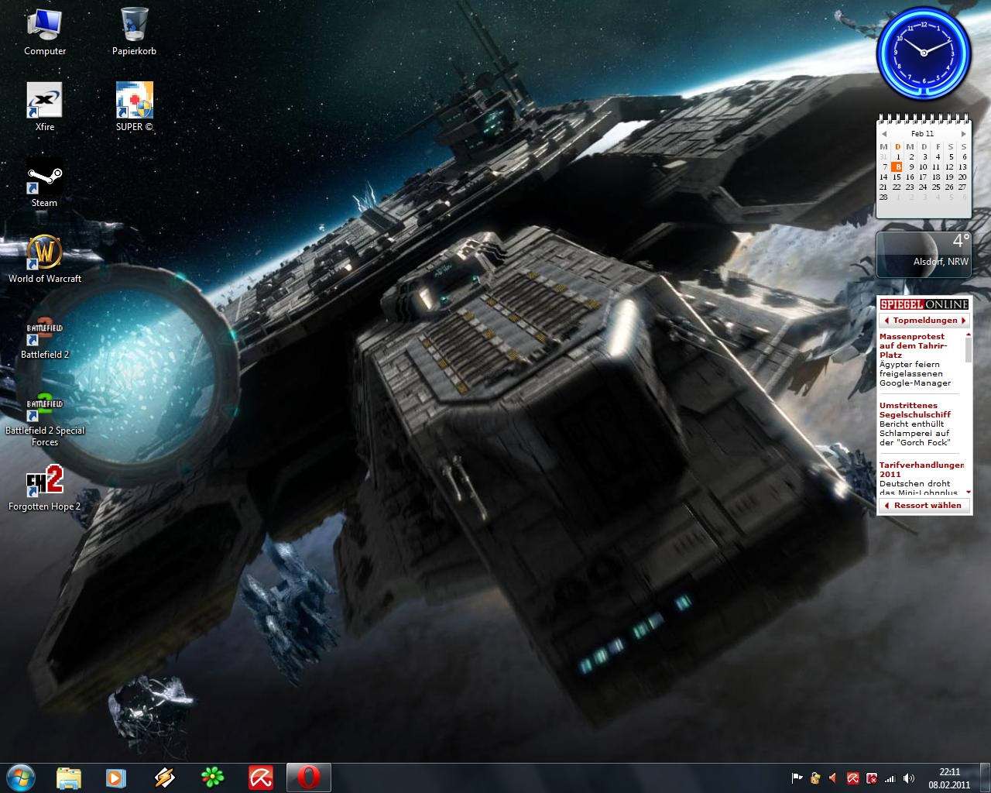Open Windows Explorer from the taskbar
This screenshot has width=991, height=793.
click(x=68, y=778)
